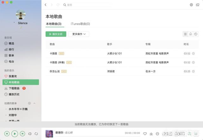Open the 水木年华+许巍 playlist
This screenshot has height=140, width=203.
coord(18,109)
